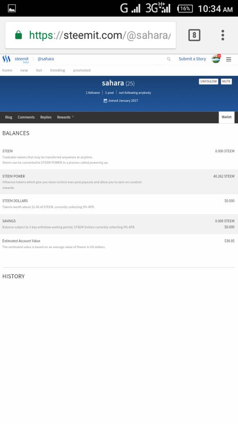238x424 pixels.
Task: Click the Submit a Story link
Action: pyautogui.click(x=192, y=58)
